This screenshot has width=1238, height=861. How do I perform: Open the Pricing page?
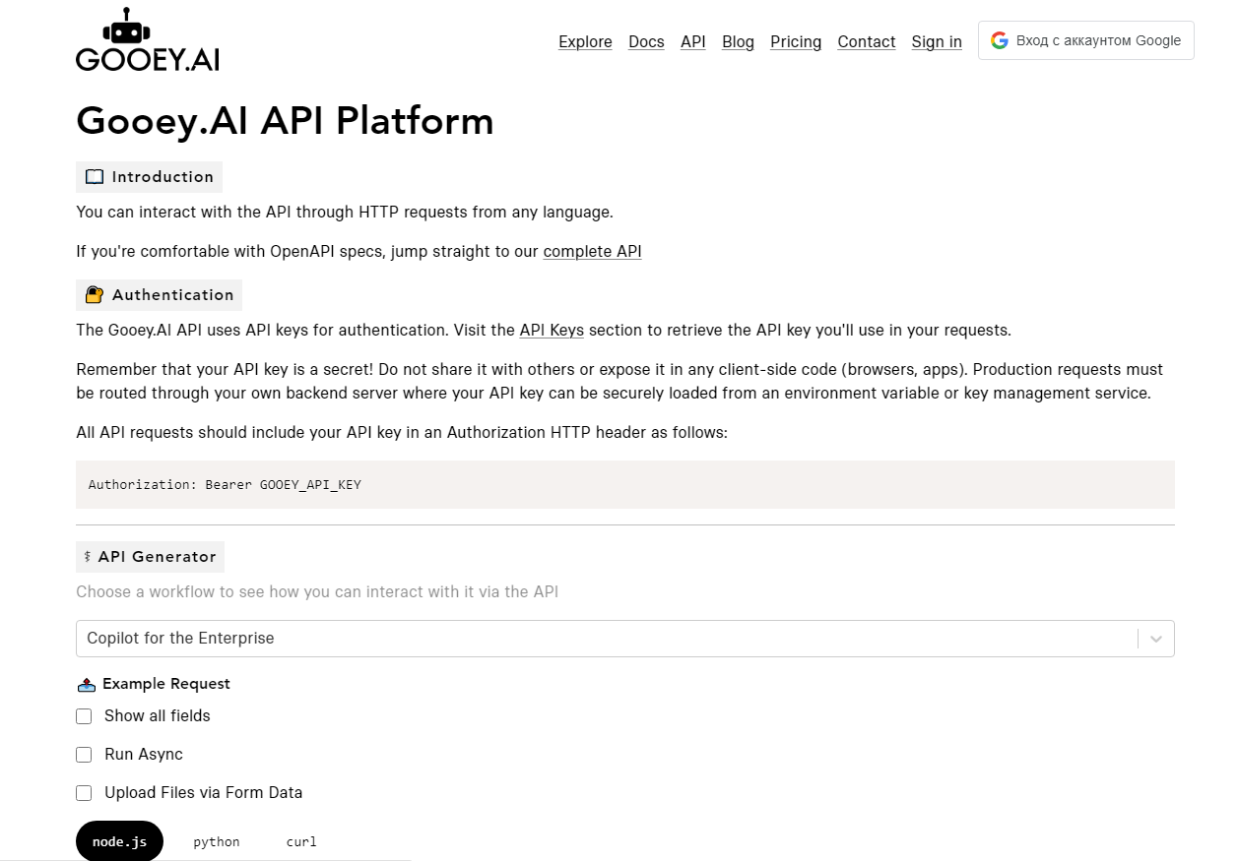click(x=796, y=41)
